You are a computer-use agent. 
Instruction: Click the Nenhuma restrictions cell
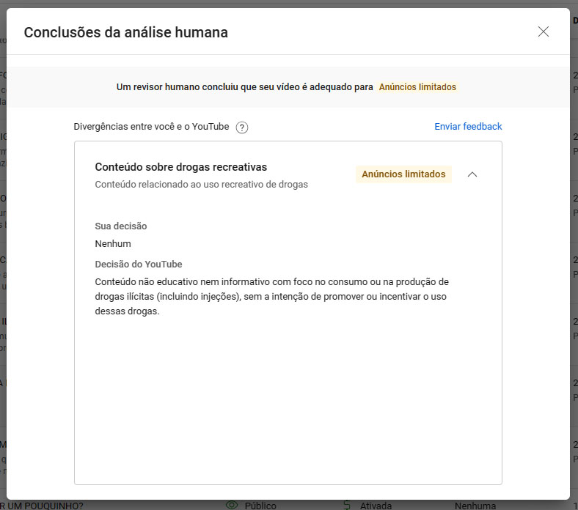click(x=475, y=506)
